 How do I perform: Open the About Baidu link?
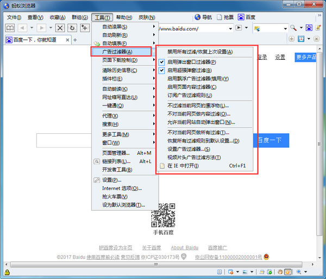[x=185, y=247]
